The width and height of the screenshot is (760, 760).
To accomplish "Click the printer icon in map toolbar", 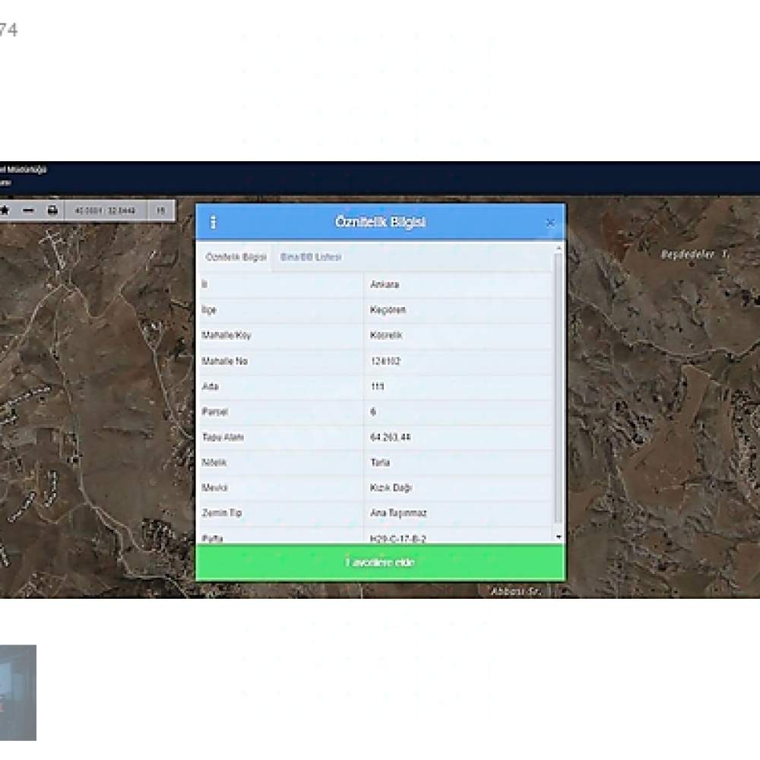I will (52, 211).
